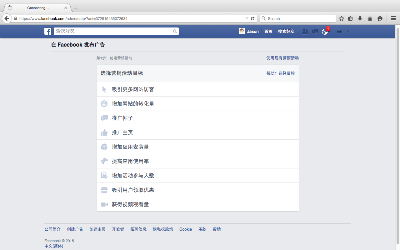
Task: Click the vertical page scrollbar
Action: (398, 136)
